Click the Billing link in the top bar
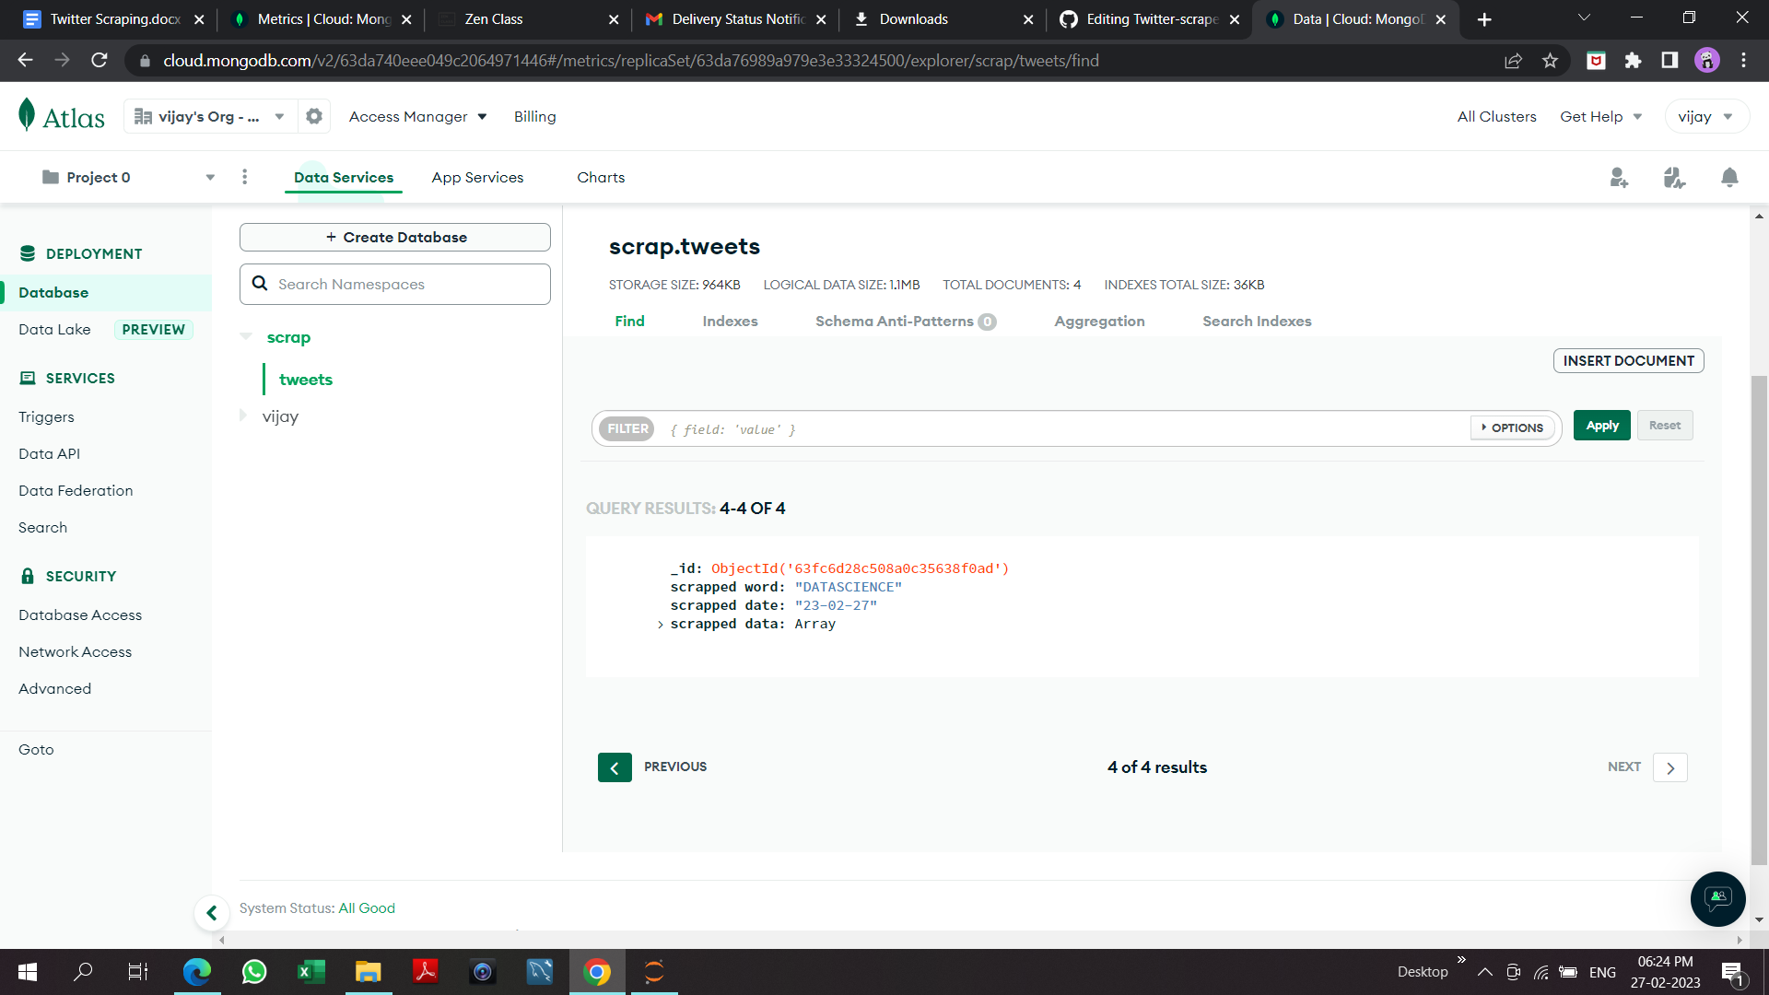The width and height of the screenshot is (1769, 995). pyautogui.click(x=534, y=116)
